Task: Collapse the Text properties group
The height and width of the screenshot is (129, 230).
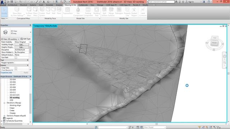Action: point(28,60)
